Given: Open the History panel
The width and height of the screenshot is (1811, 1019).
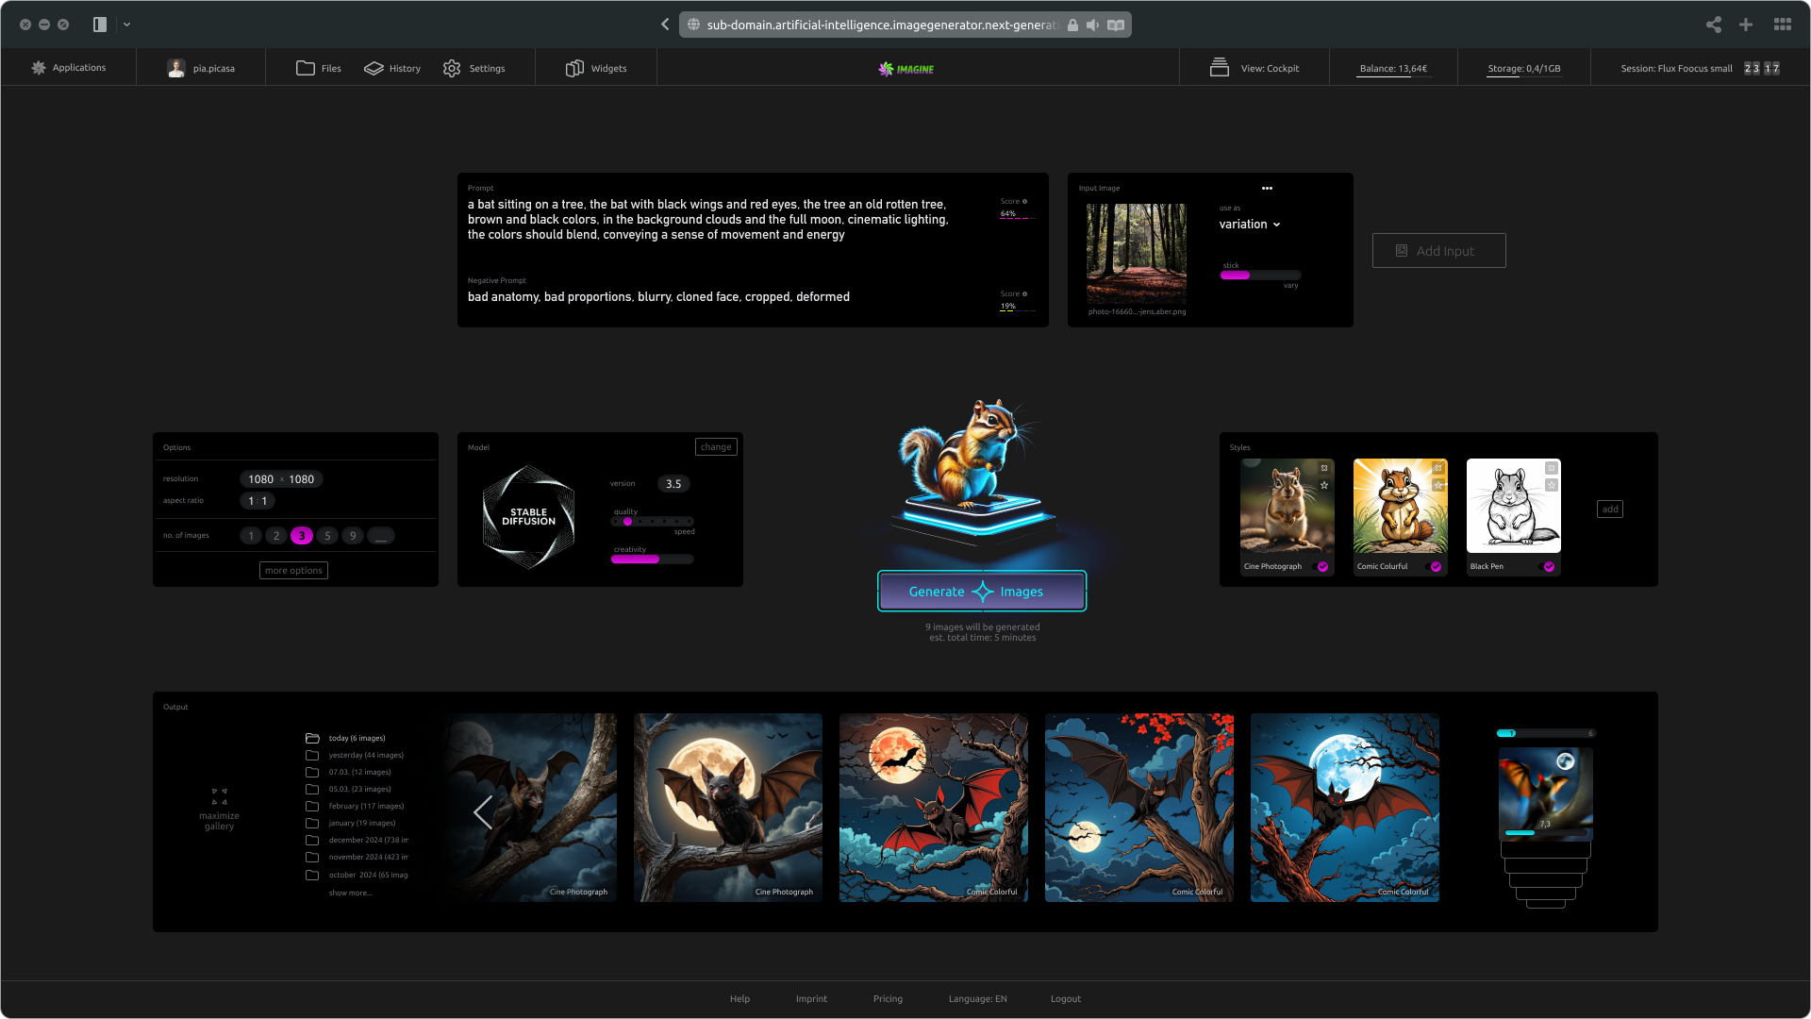Looking at the screenshot, I should [392, 68].
